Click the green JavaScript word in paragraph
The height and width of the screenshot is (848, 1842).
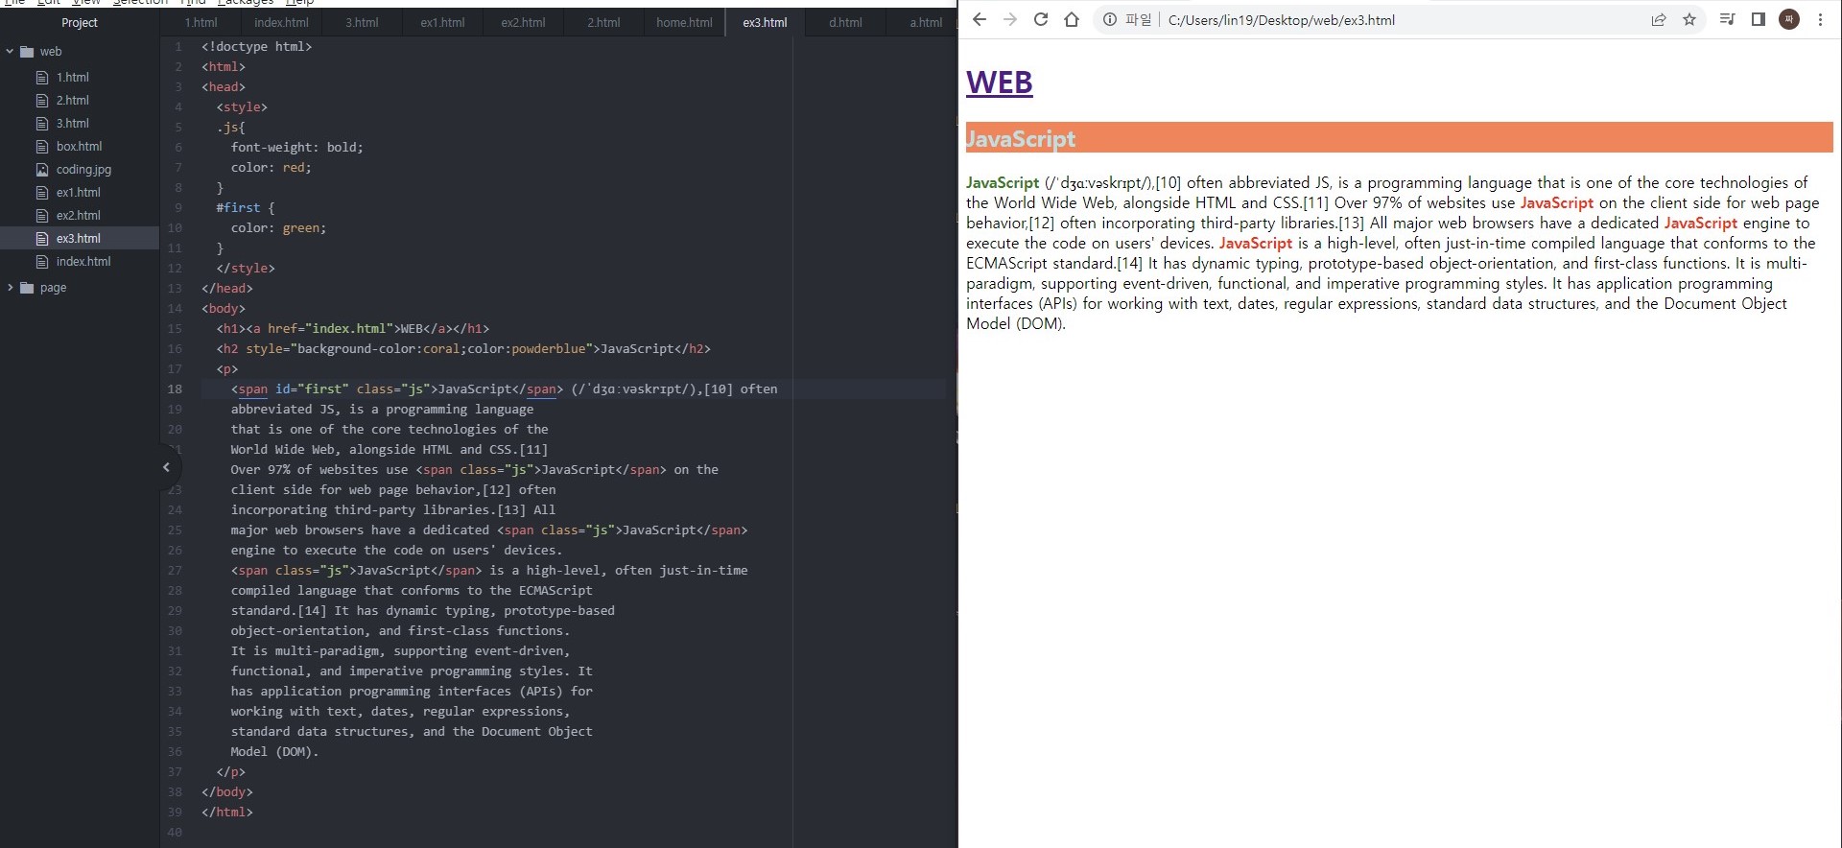[1003, 182]
